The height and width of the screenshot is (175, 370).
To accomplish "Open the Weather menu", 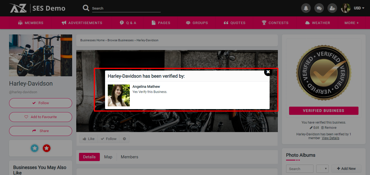I will click(318, 23).
